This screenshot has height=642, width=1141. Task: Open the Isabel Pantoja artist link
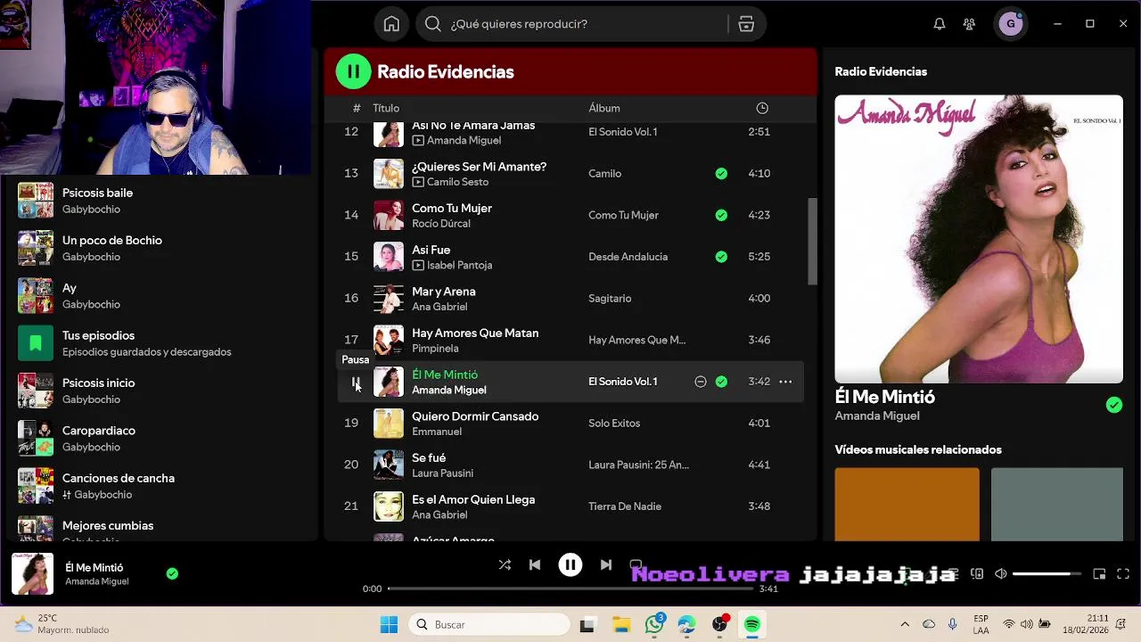click(459, 266)
